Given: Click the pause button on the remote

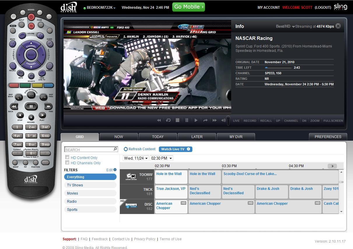Looking at the screenshot, I should pos(31,107).
